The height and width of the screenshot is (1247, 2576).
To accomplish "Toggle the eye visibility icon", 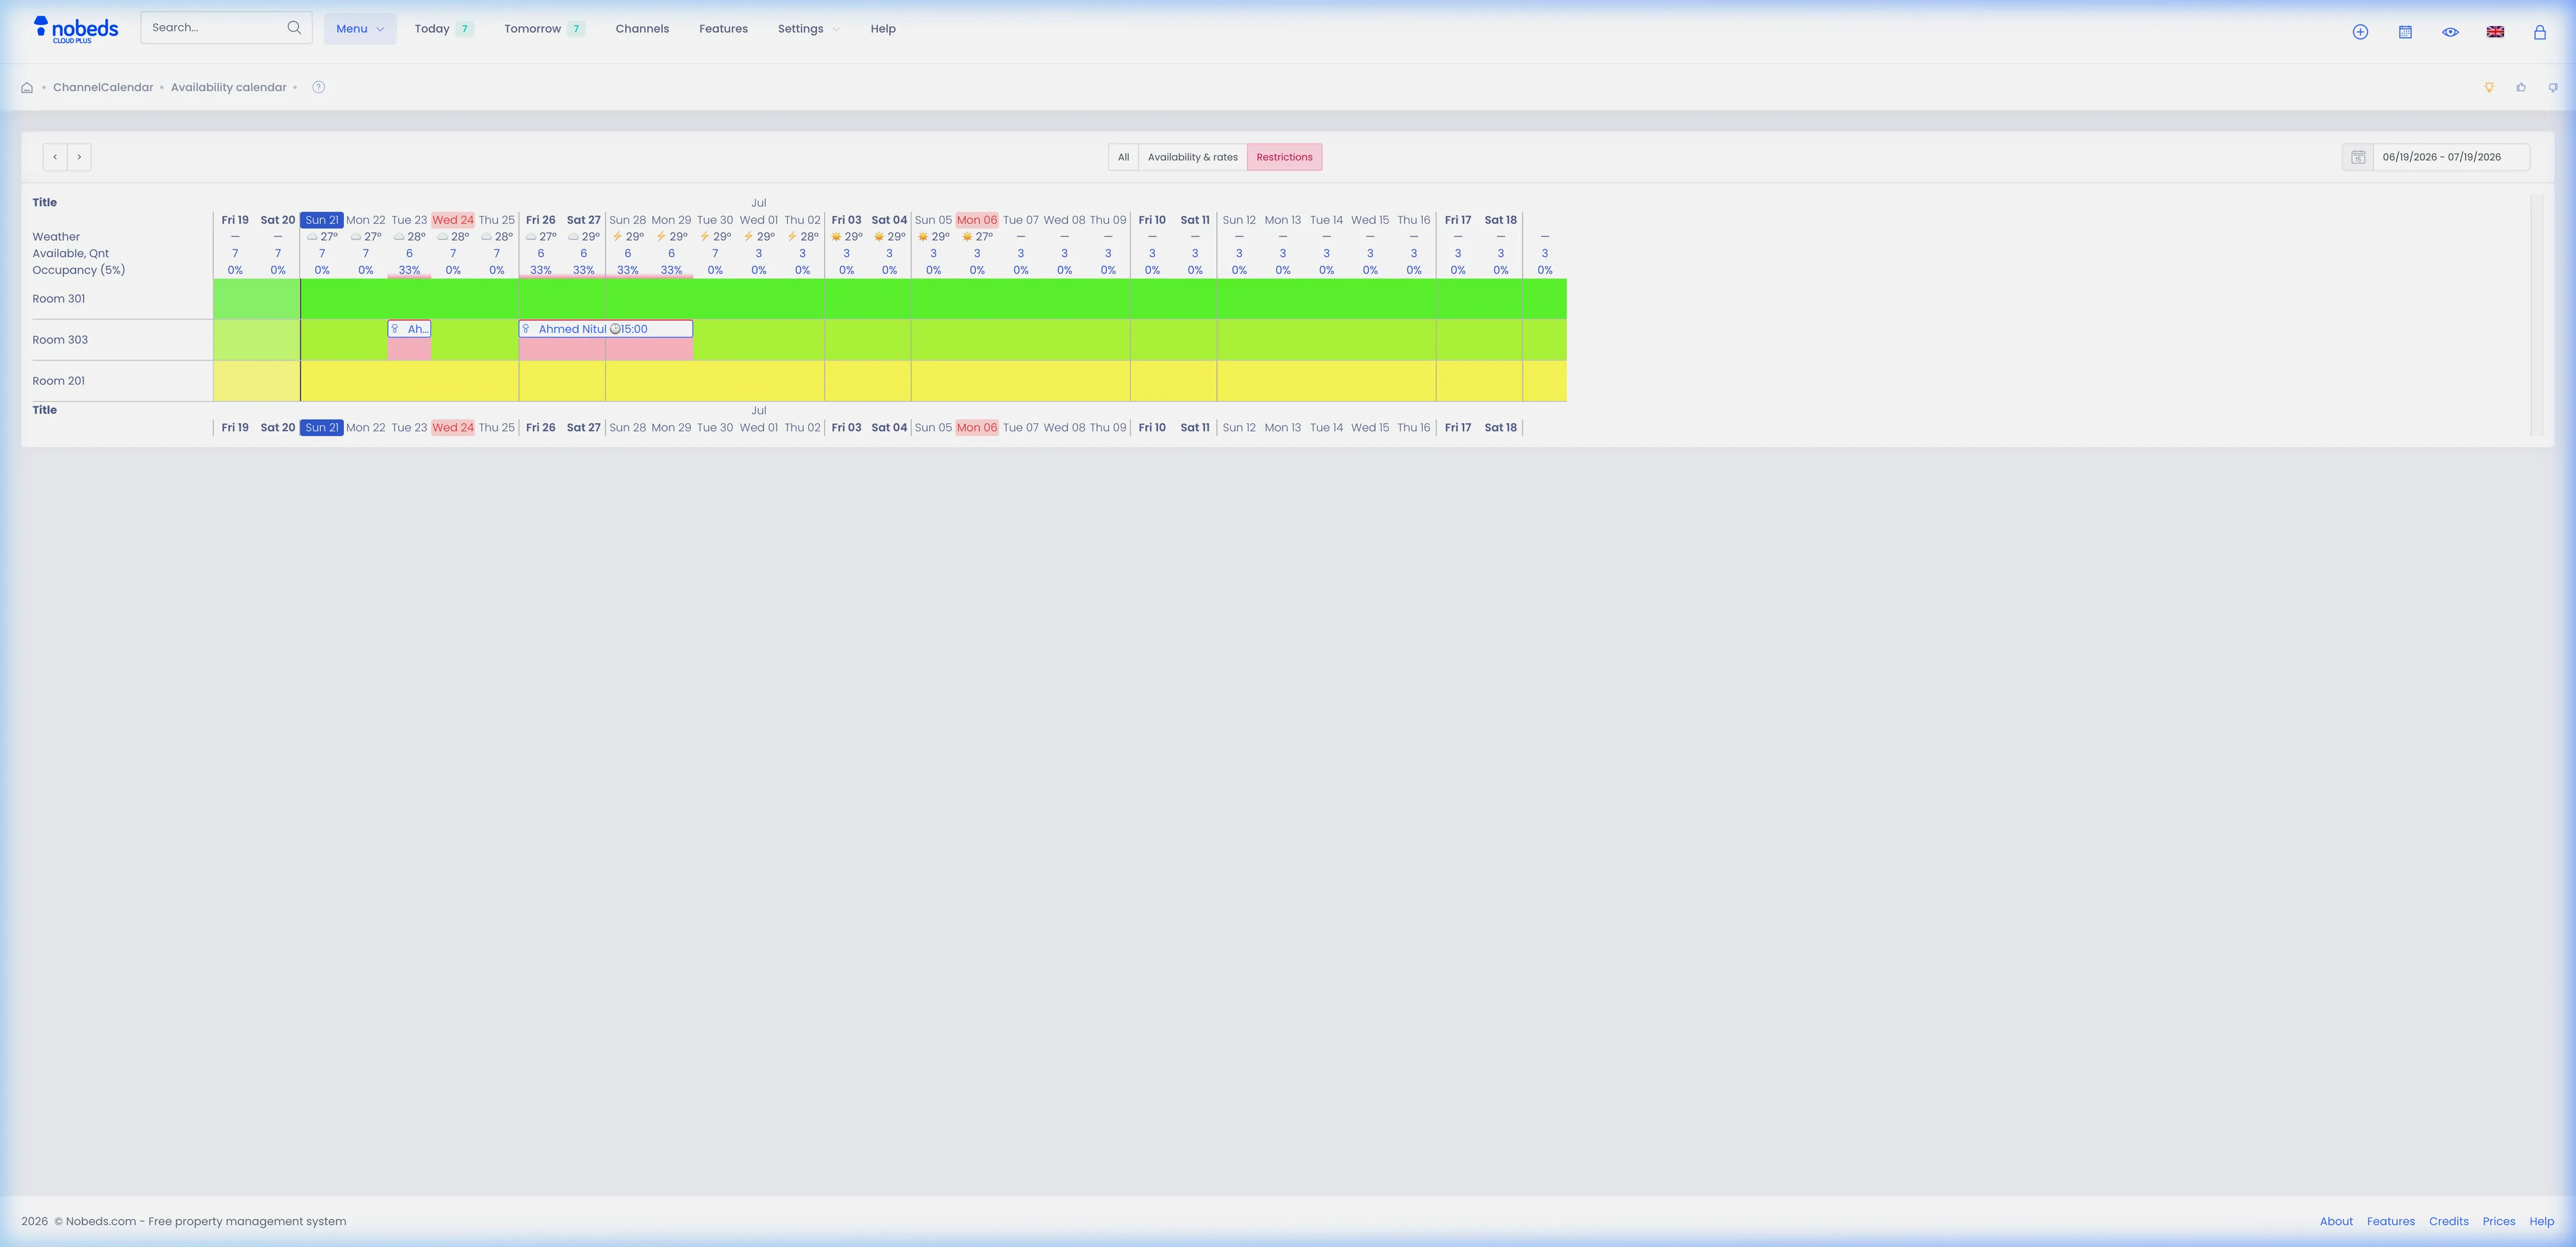I will (x=2450, y=32).
